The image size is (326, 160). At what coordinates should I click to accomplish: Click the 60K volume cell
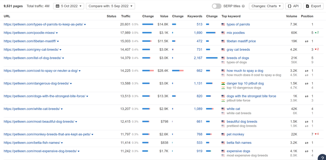[x=294, y=33]
